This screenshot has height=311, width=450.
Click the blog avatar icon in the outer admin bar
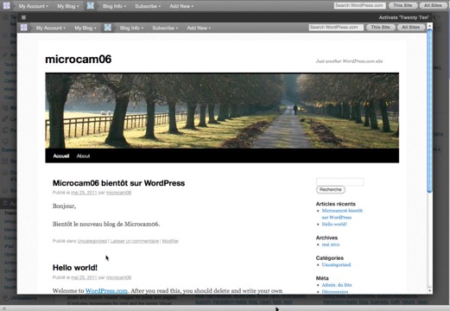coord(91,5)
